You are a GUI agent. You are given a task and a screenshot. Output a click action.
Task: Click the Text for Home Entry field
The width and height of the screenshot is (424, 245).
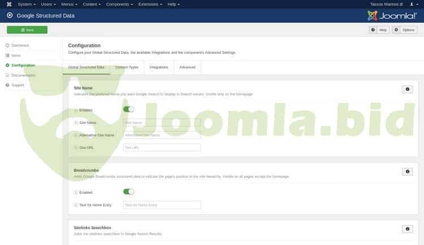tap(162, 205)
